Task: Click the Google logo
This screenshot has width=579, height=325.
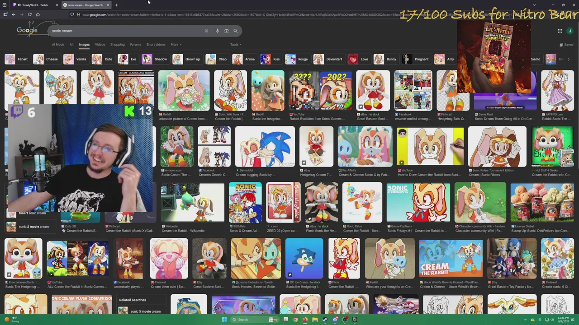Action: click(x=27, y=30)
